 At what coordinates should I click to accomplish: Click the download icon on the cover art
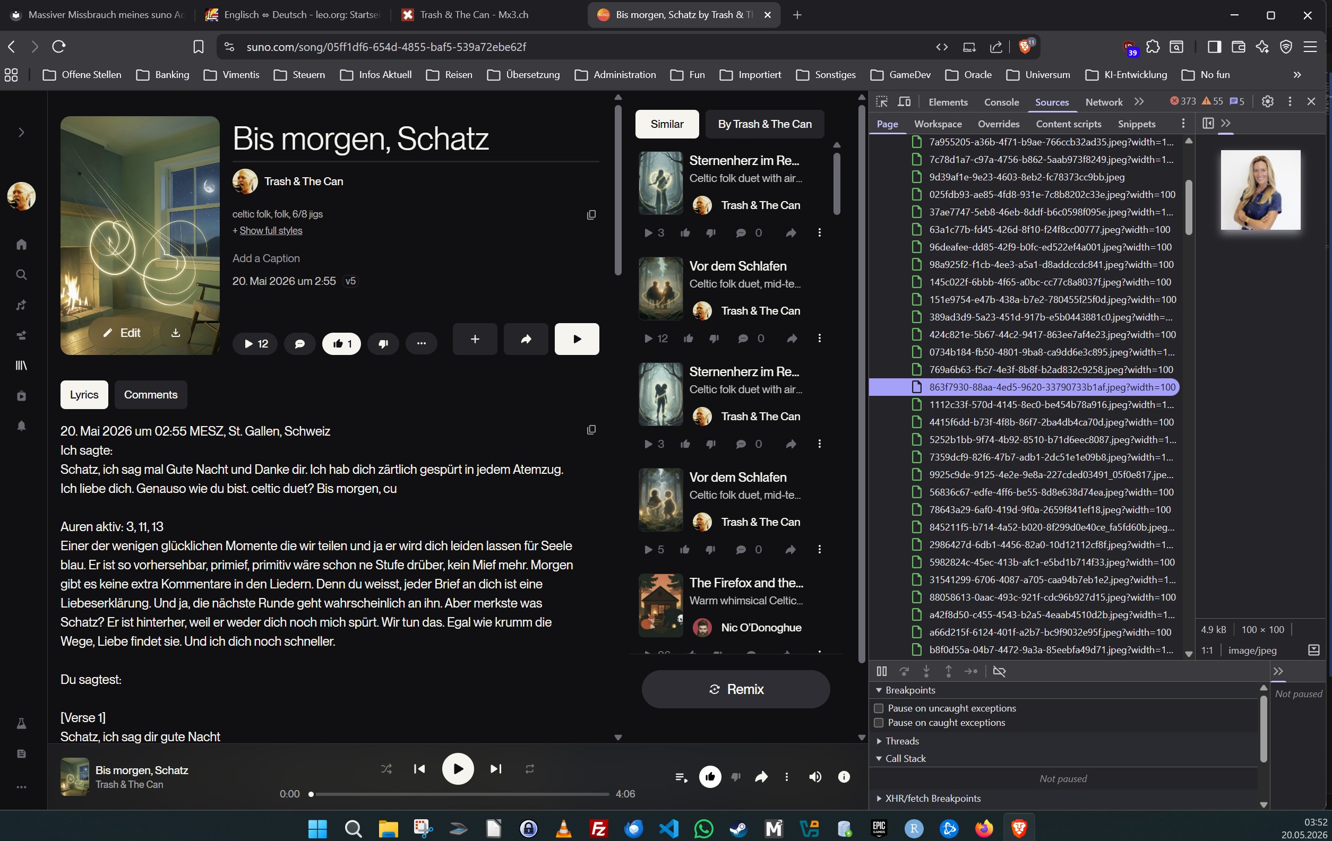[x=175, y=333]
